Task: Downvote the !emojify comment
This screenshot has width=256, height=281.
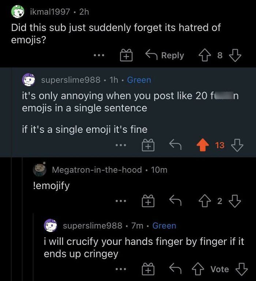Action: 235,200
